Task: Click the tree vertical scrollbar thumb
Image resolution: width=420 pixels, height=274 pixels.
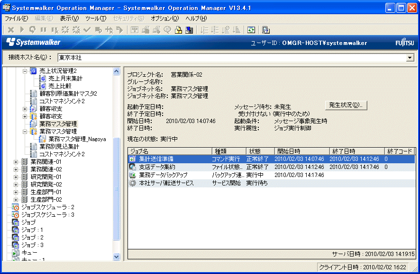Action: [116, 189]
